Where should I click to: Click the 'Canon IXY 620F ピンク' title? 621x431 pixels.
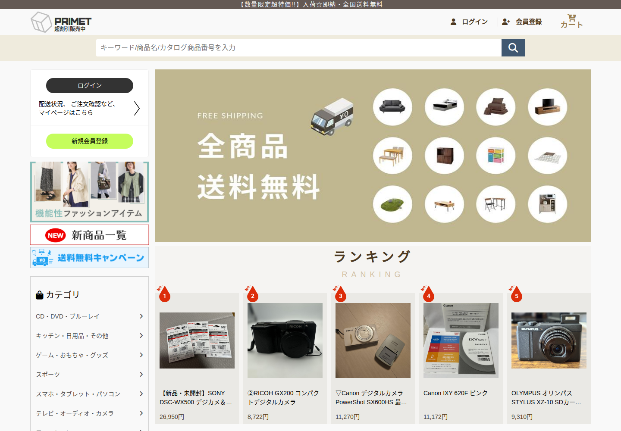[455, 393]
